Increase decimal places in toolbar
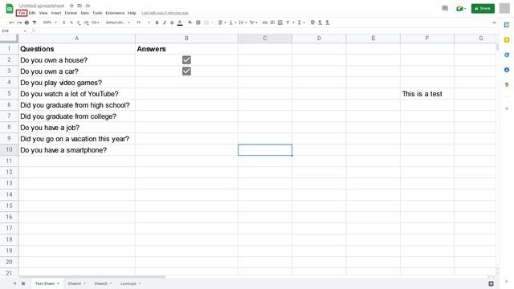 pyautogui.click(x=86, y=22)
